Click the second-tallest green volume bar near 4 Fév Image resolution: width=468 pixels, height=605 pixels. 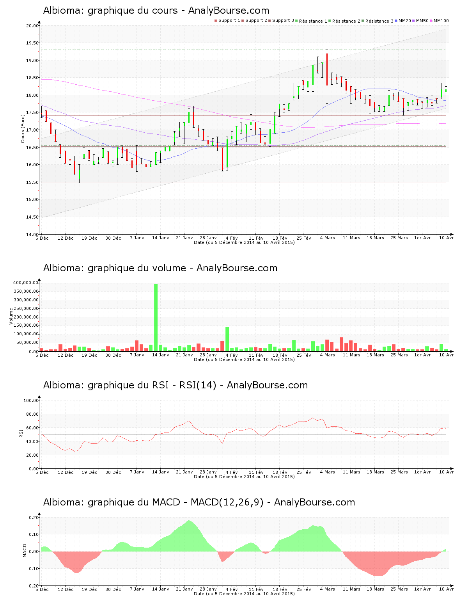227,339
